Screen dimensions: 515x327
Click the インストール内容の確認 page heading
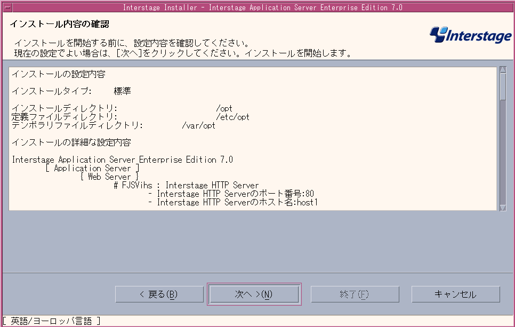pos(60,24)
